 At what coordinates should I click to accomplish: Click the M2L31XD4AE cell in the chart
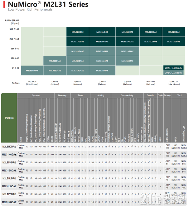[32, 71]
